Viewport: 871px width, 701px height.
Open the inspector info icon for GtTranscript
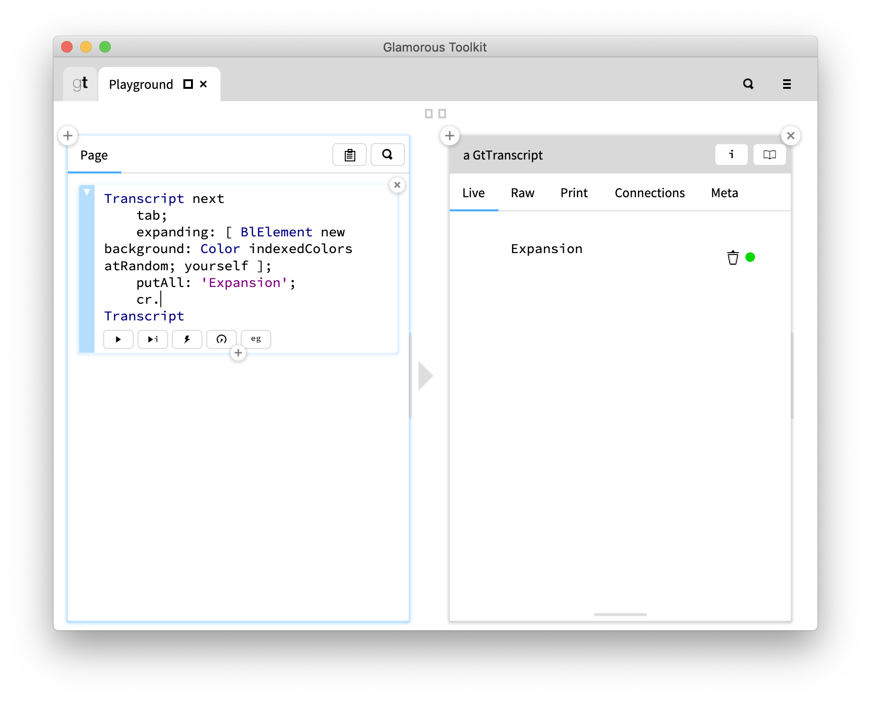[x=731, y=154]
